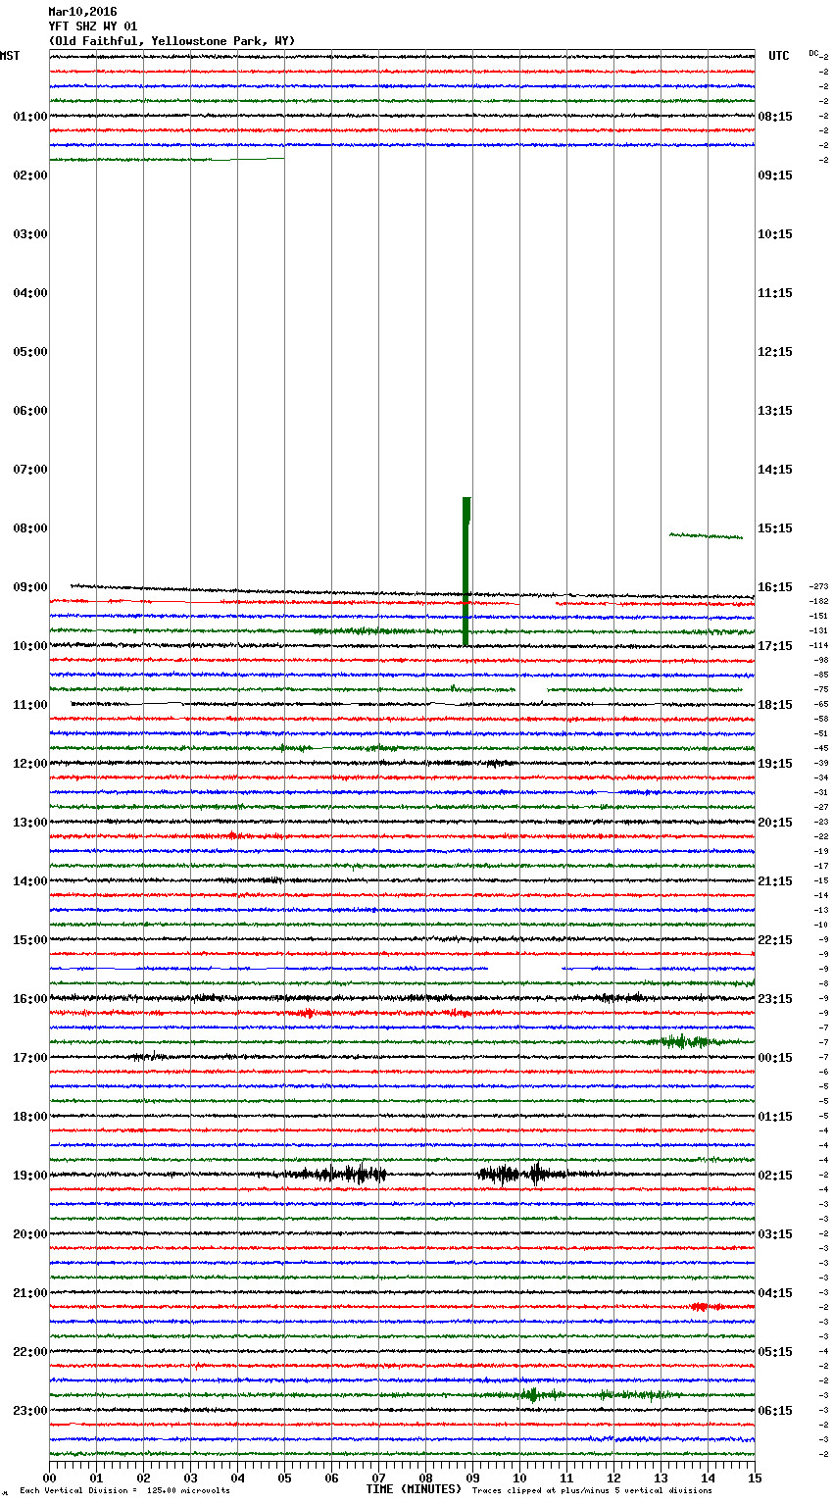833x1504 pixels.
Task: Click minute tick label 15 on time axis
Action: tap(755, 1479)
